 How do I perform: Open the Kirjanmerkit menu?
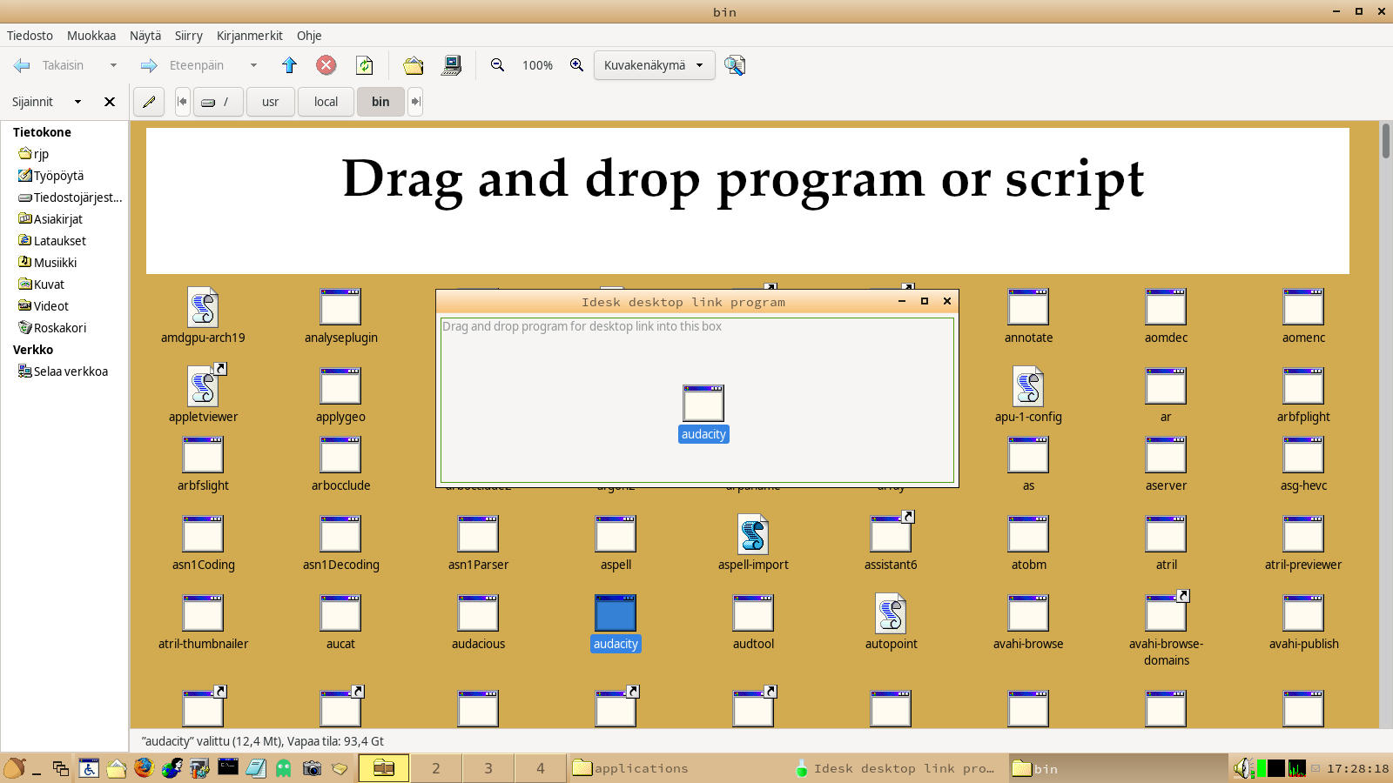[249, 36]
